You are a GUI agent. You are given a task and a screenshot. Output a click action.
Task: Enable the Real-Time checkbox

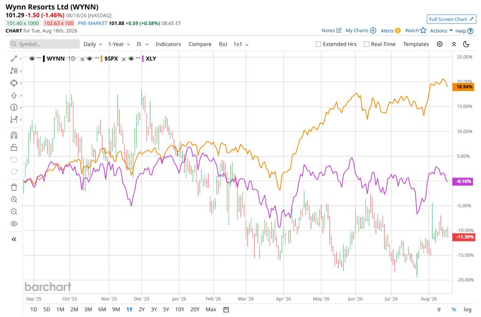coord(366,44)
